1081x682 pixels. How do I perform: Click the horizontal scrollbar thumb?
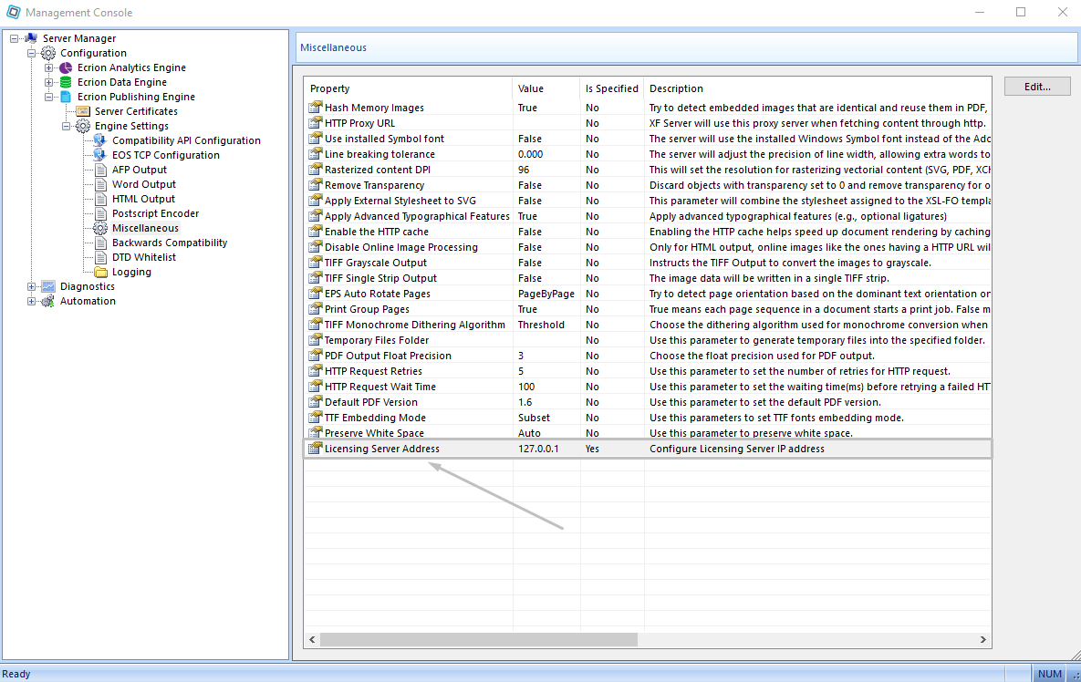click(x=478, y=639)
